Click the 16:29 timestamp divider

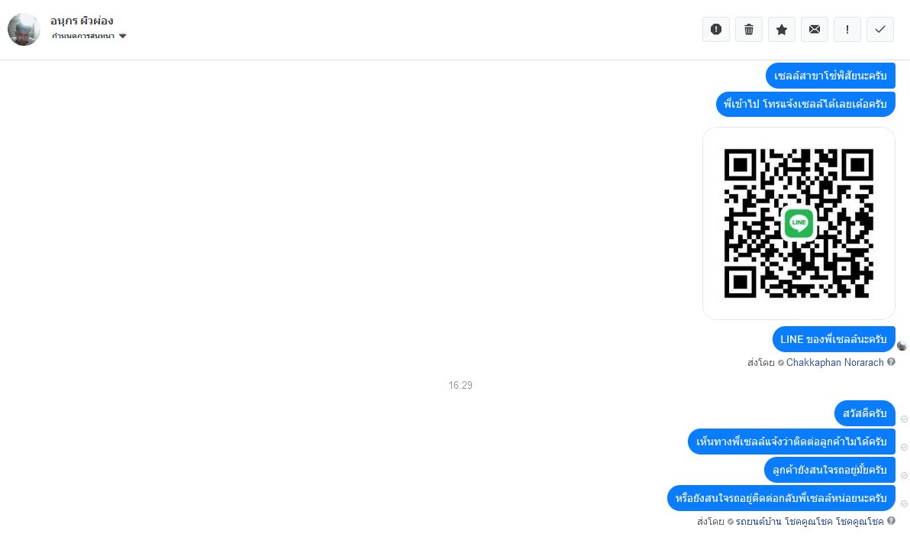pos(460,385)
